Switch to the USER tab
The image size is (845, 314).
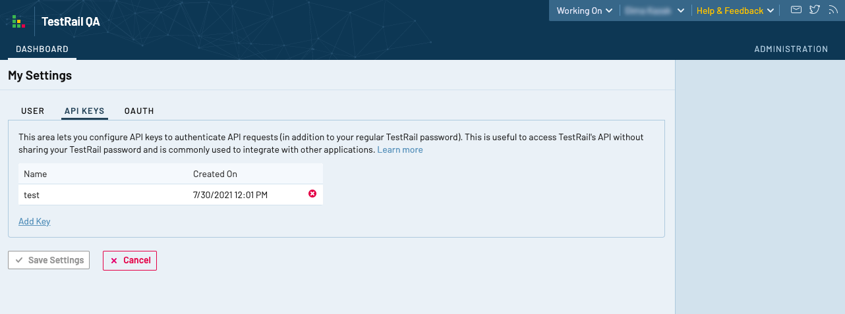coord(33,111)
